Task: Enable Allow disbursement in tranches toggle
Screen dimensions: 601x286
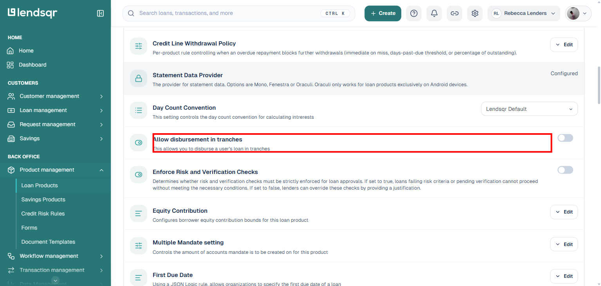Action: click(565, 138)
